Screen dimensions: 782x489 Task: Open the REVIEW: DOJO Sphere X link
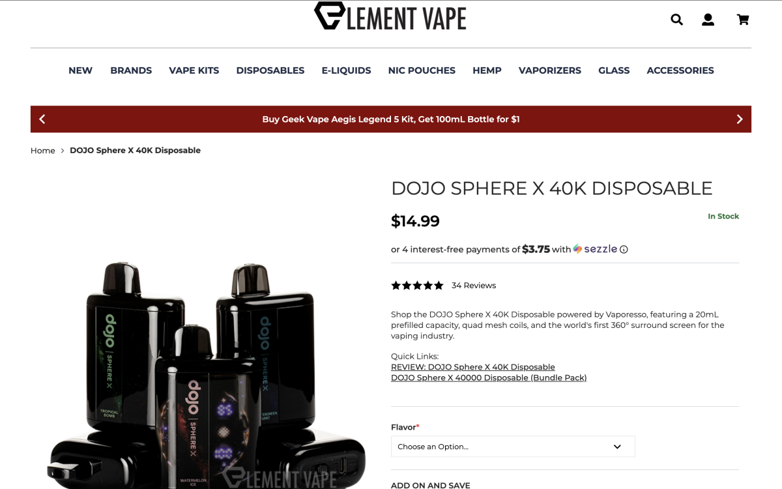pos(473,367)
